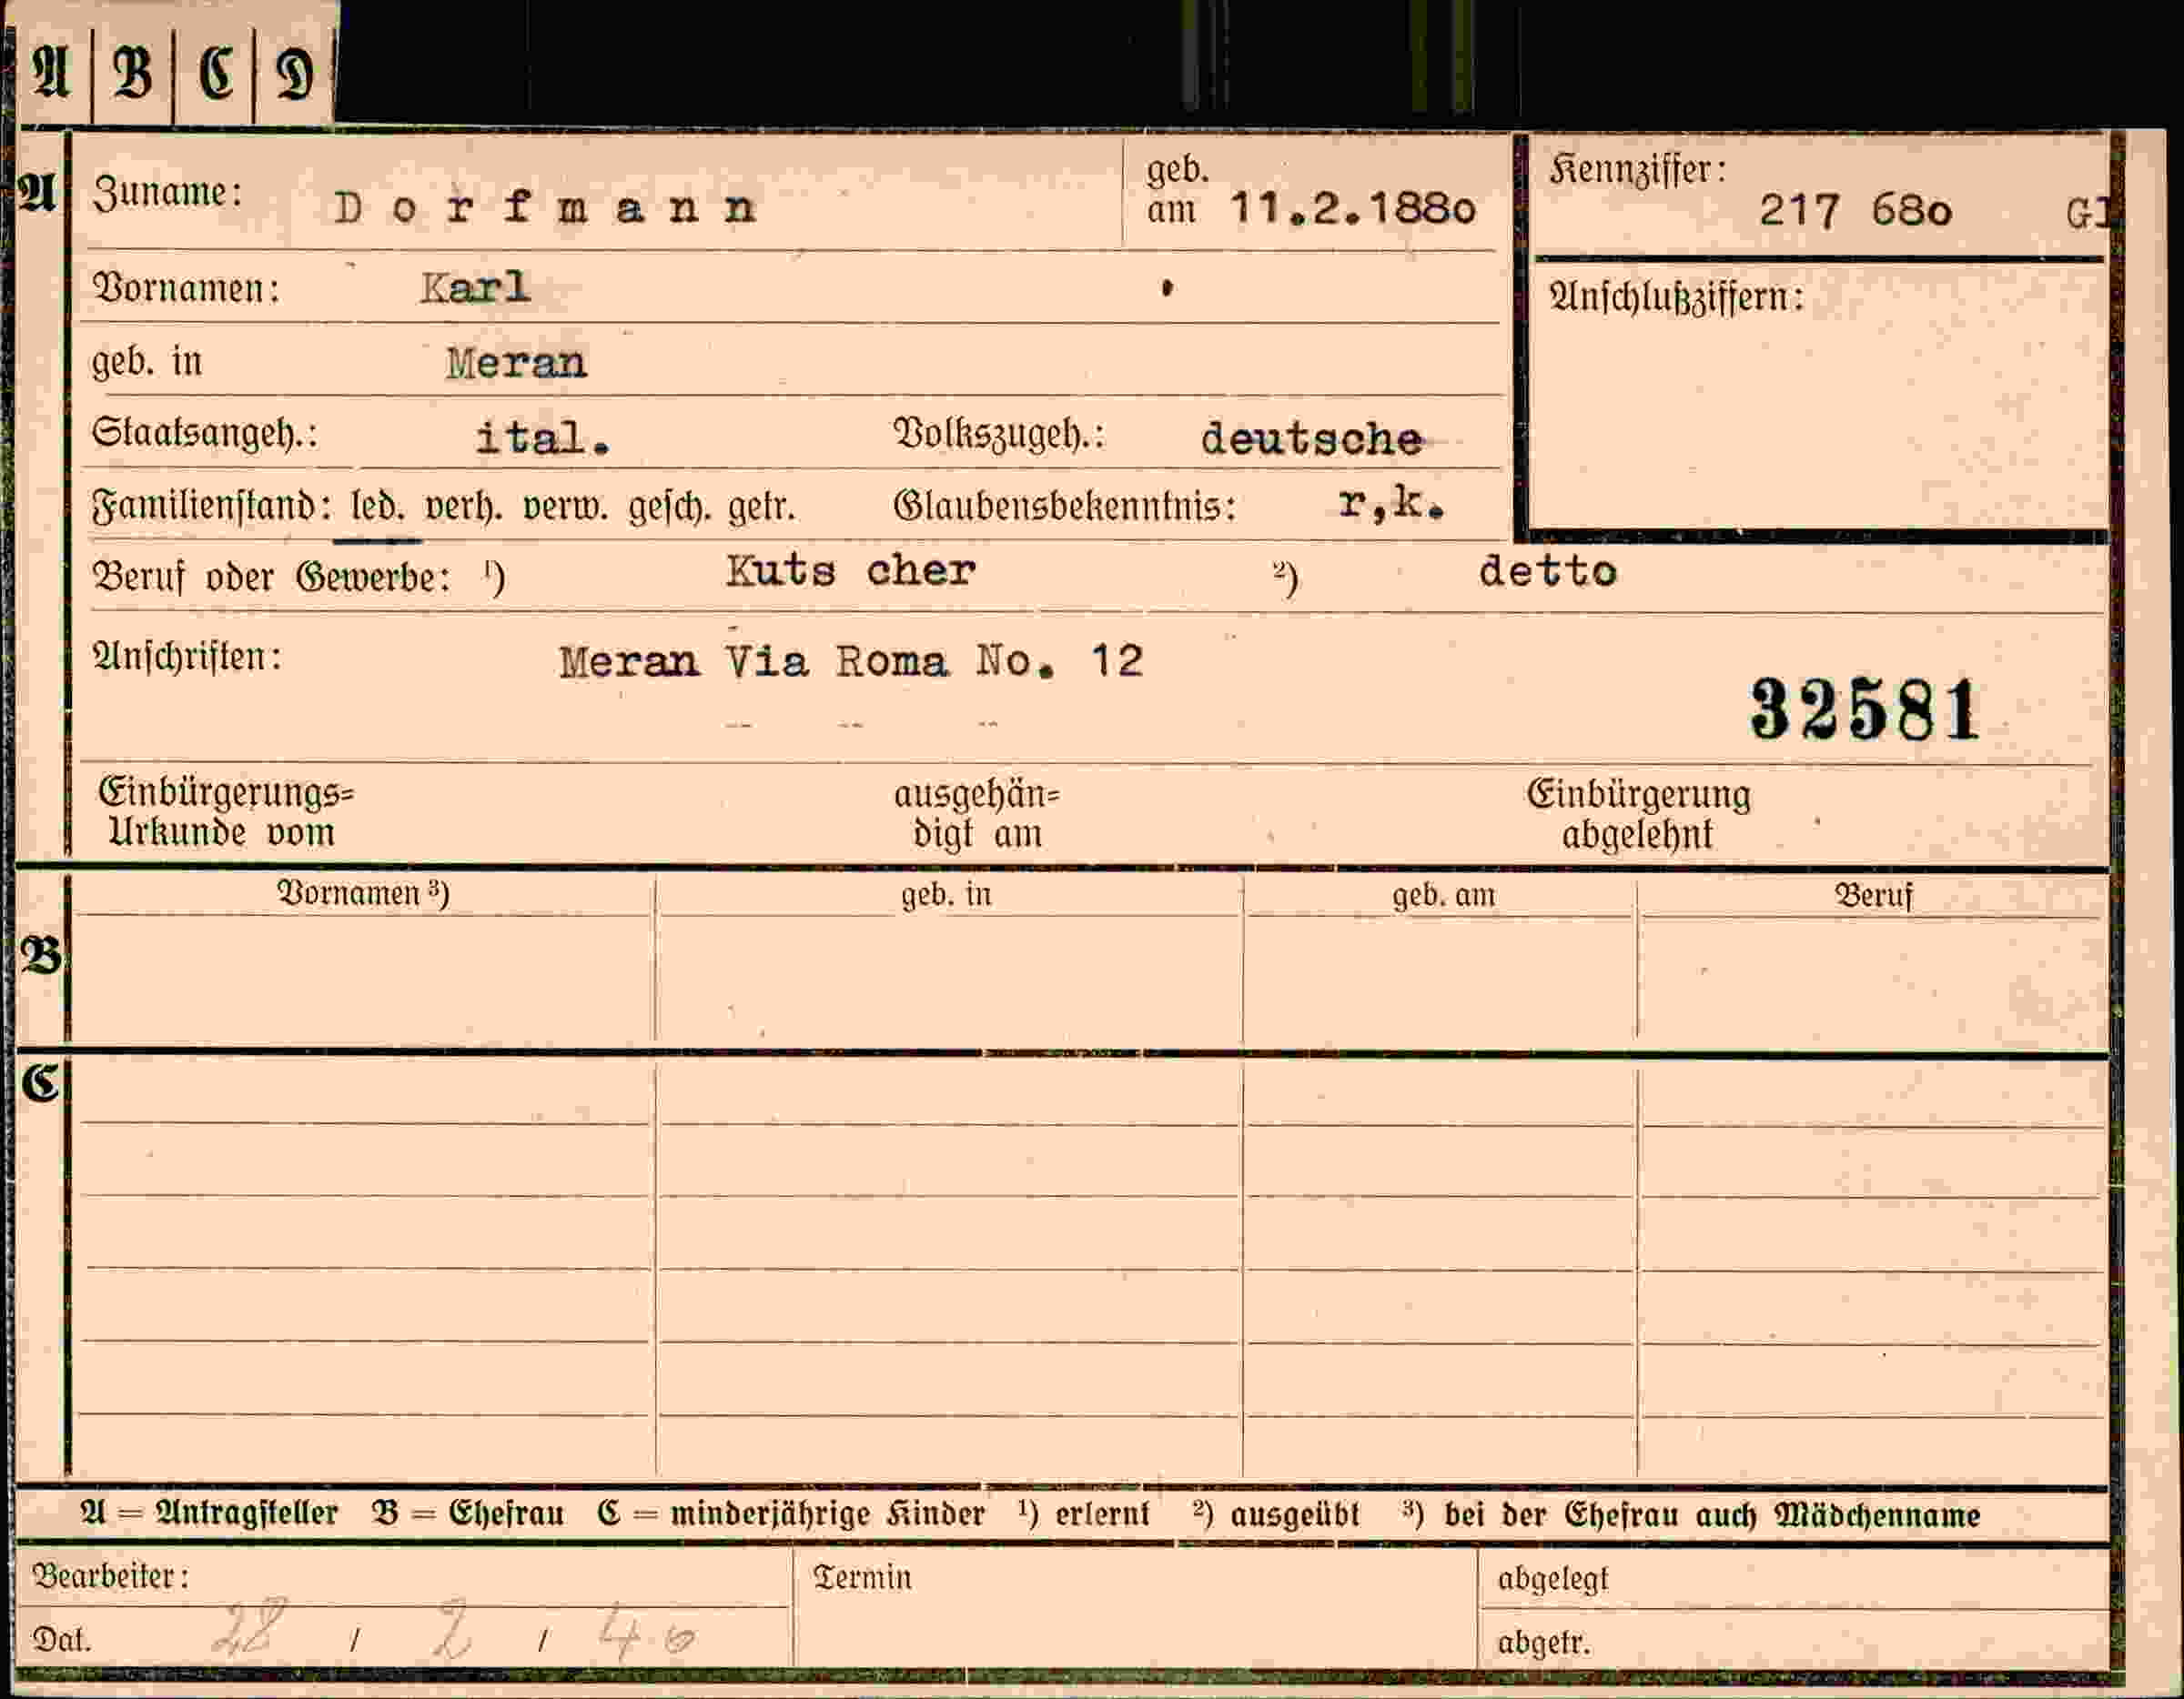Viewport: 2184px width, 1699px height.
Task: Click the 'Beruf oder Gewerbe:' label
Action: pyautogui.click(x=271, y=577)
